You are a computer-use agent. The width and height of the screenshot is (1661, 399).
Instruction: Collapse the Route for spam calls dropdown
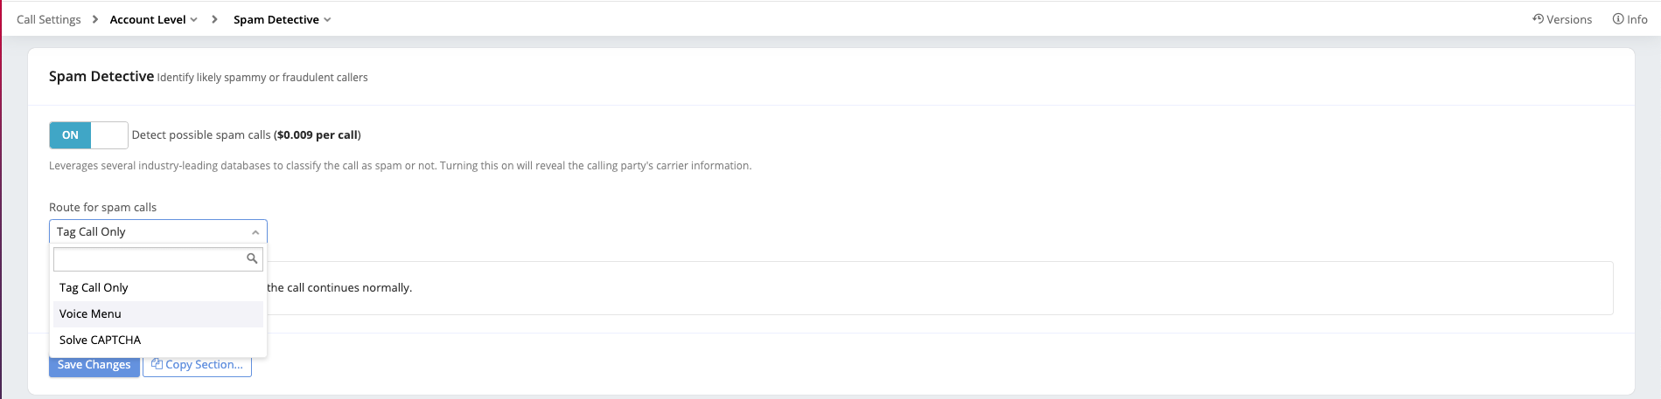[x=255, y=232]
